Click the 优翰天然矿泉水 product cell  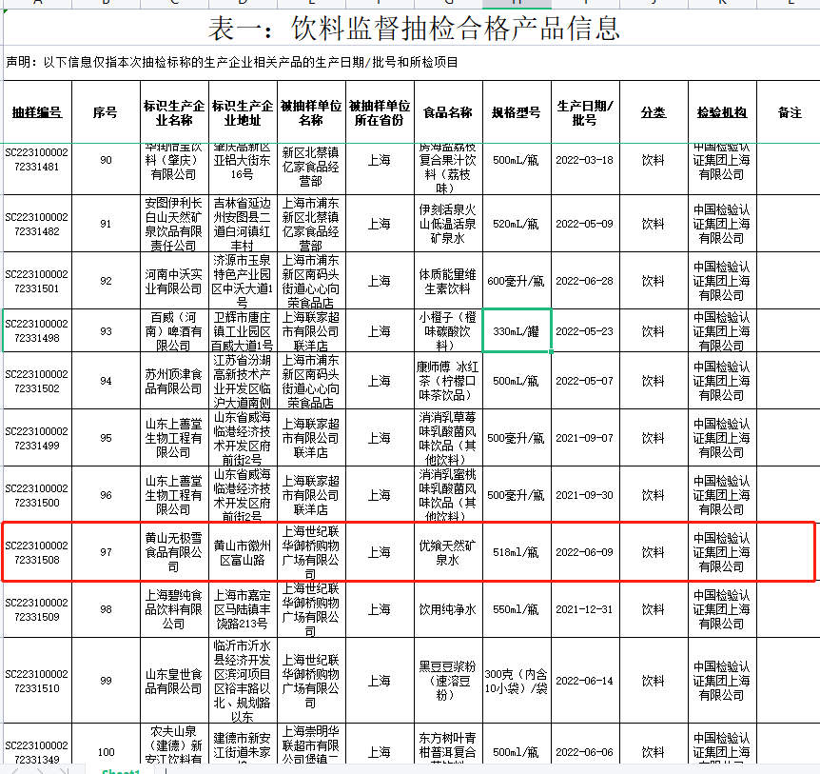(447, 552)
